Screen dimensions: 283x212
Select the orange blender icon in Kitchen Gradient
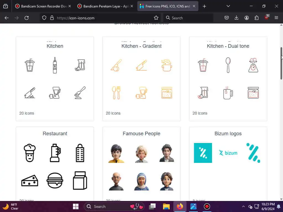(141, 93)
